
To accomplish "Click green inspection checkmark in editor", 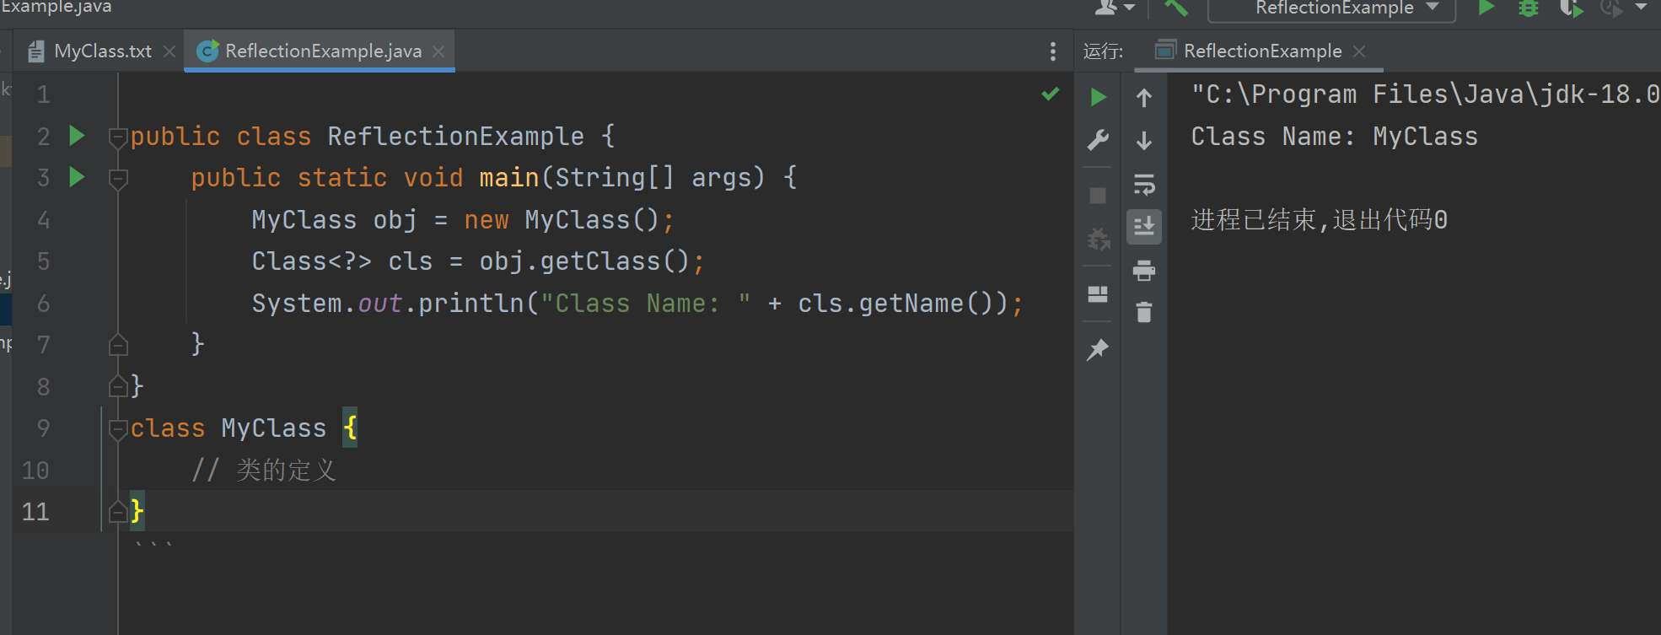I will [x=1051, y=94].
